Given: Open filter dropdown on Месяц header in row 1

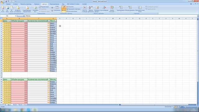Looking at the screenshot, I should pyautogui.click(x=56, y=21).
